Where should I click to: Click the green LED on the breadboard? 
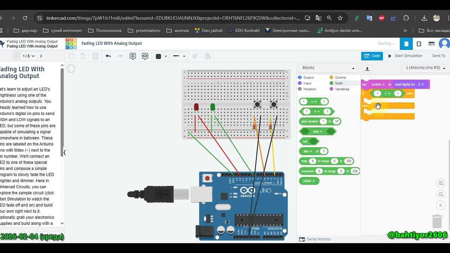click(x=213, y=107)
